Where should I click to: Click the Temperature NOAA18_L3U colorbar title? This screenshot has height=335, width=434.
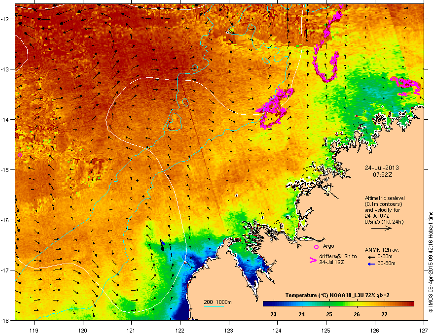[x=337, y=295]
